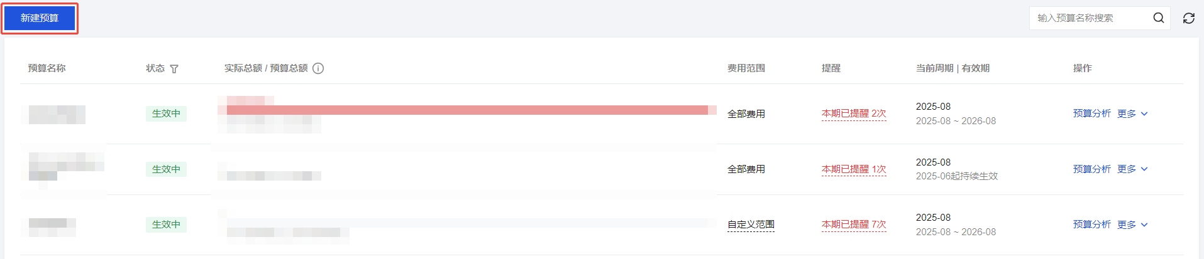Click 本期已提醒 1次 reminder link

point(853,169)
